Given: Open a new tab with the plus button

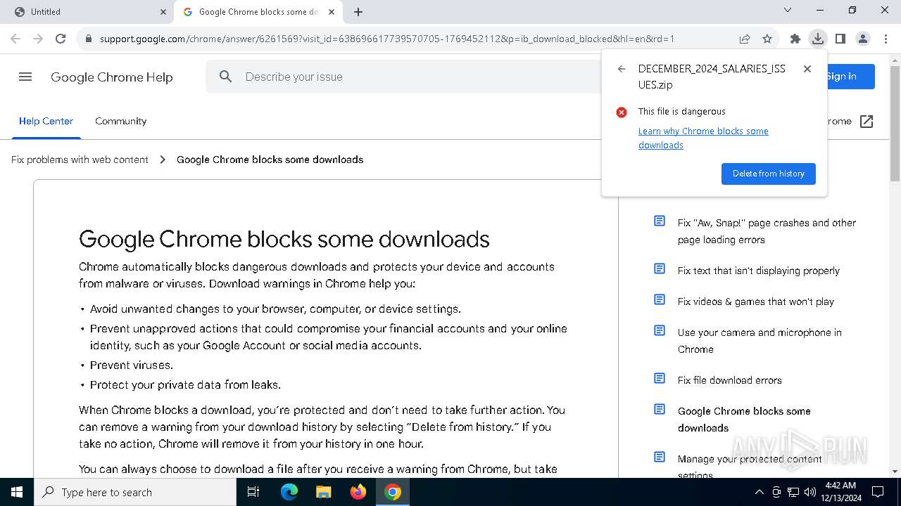Looking at the screenshot, I should coord(358,12).
